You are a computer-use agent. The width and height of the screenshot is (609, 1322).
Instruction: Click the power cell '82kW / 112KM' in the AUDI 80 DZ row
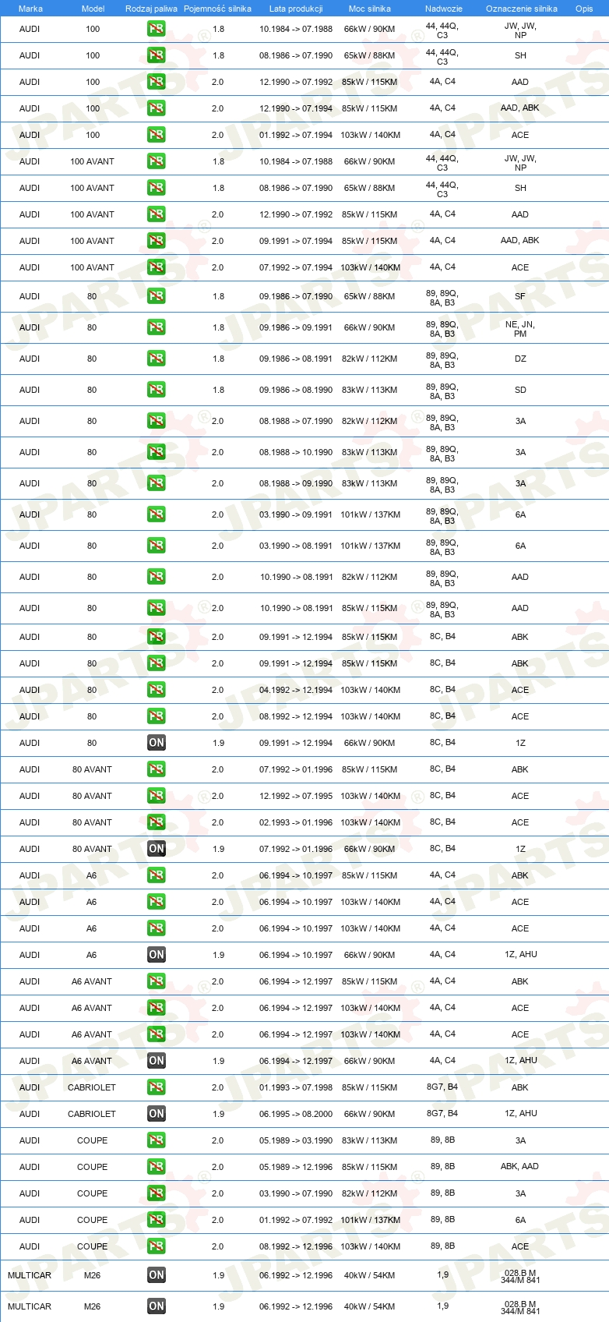pos(370,359)
